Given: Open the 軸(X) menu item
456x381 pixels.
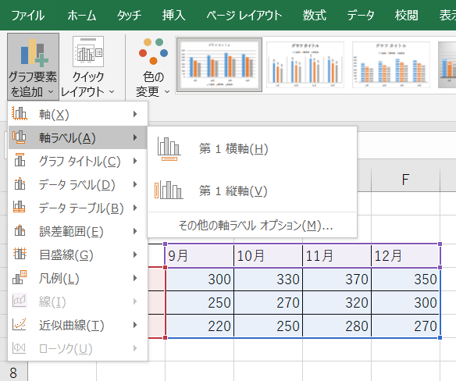Looking at the screenshot, I should 77,114.
